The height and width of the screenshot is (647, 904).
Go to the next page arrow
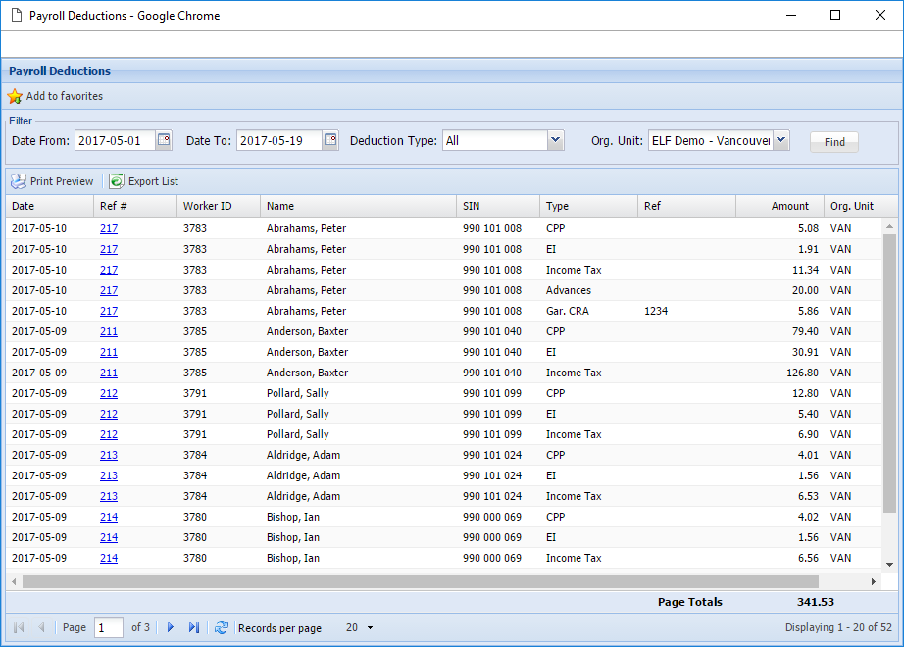171,627
